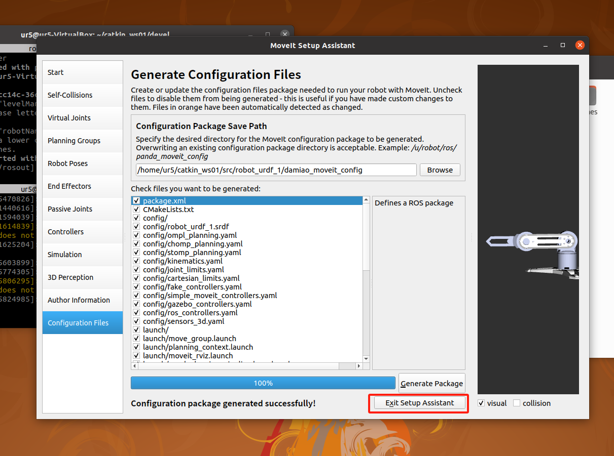Toggle config/stomp_planning.yaml checkbox

(136, 253)
